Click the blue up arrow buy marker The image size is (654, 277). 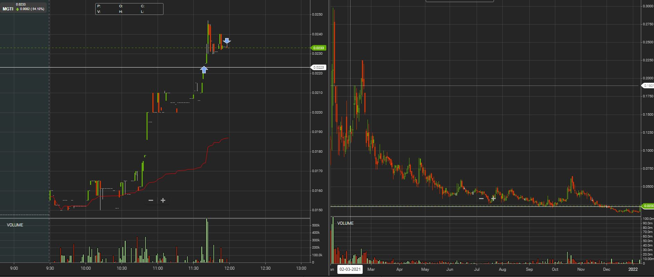coord(204,70)
